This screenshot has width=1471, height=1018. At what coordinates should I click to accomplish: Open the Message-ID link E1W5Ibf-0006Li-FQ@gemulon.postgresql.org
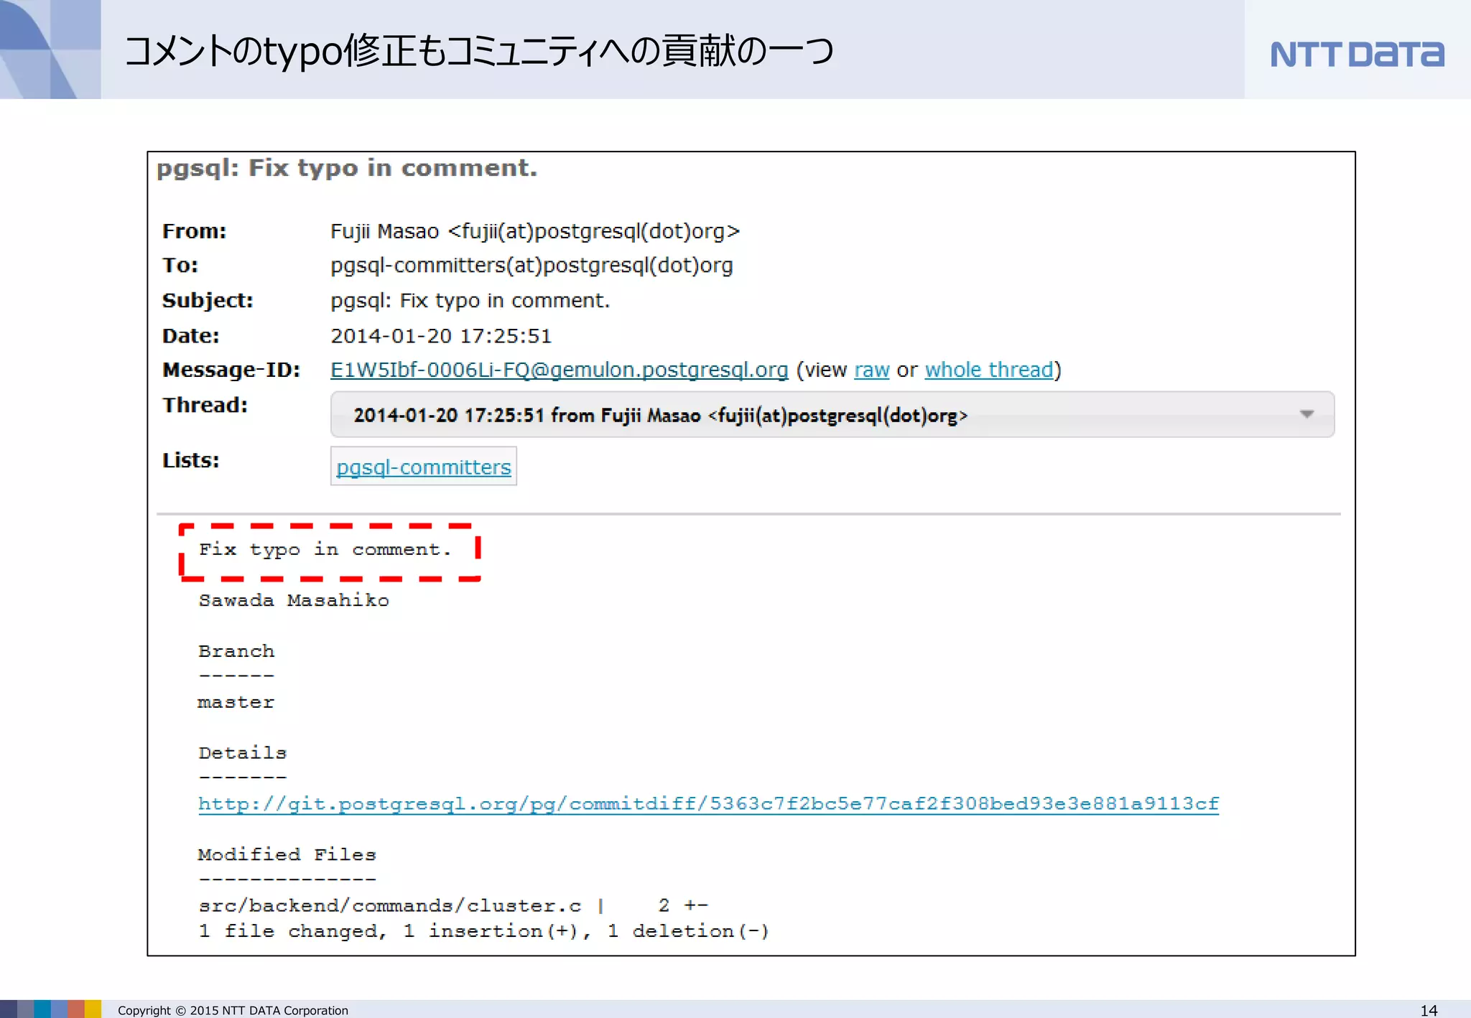(559, 370)
